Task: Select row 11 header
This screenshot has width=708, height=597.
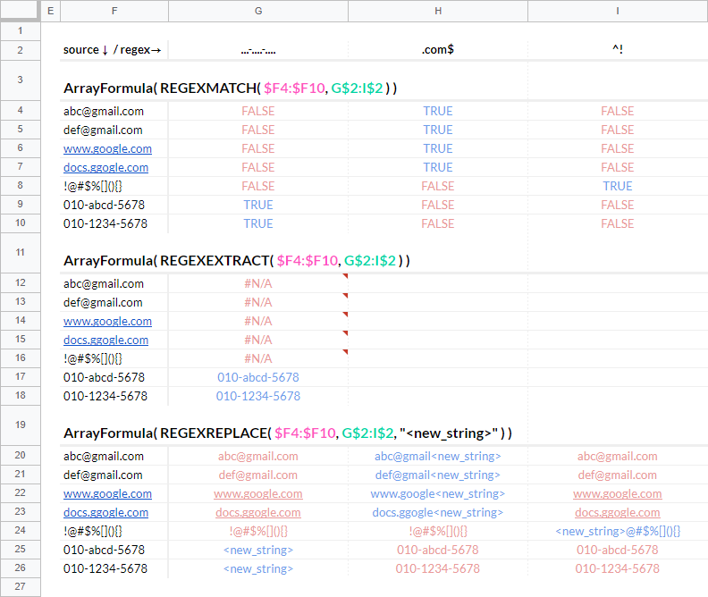Action: [x=20, y=252]
